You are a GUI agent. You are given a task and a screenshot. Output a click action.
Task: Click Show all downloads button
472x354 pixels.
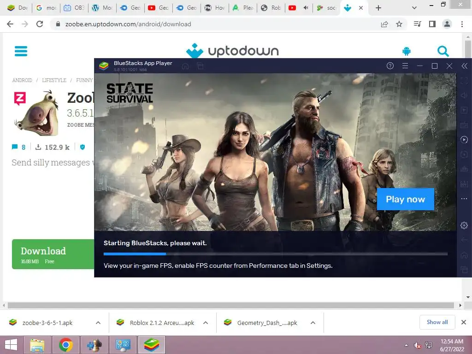click(x=437, y=322)
